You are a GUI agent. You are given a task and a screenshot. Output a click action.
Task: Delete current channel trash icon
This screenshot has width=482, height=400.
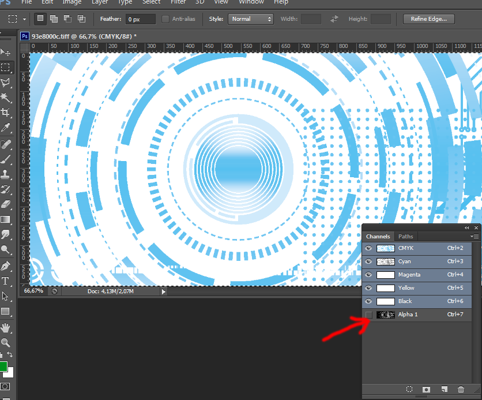[461, 389]
